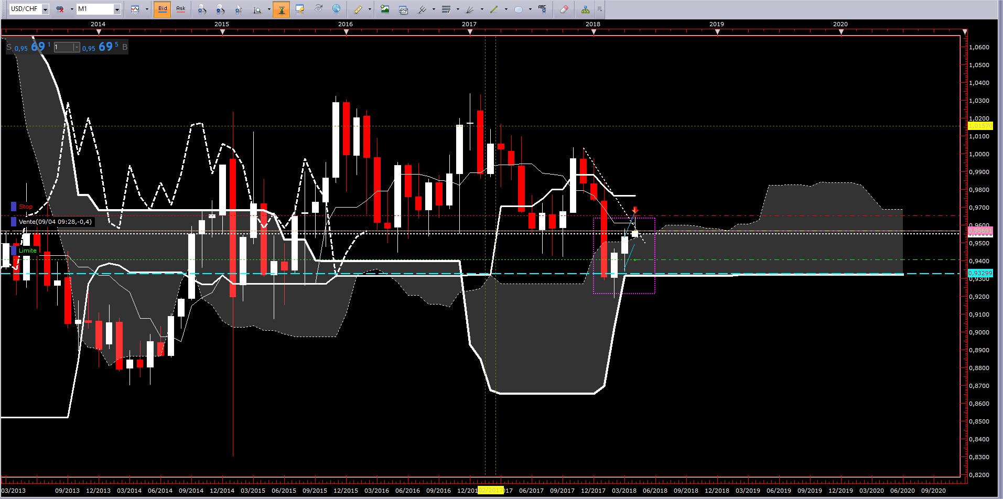This screenshot has height=499, width=1003.
Task: Expand the vertical zoom dropdown arrow
Action: (269, 9)
